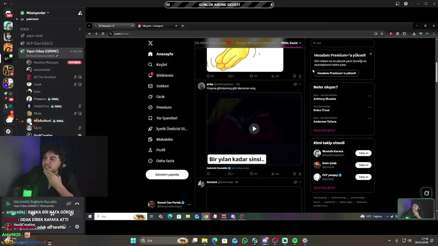This screenshot has height=246, width=438.
Task: Switch to Anasayfa / X browser tab
Action: tap(114, 26)
